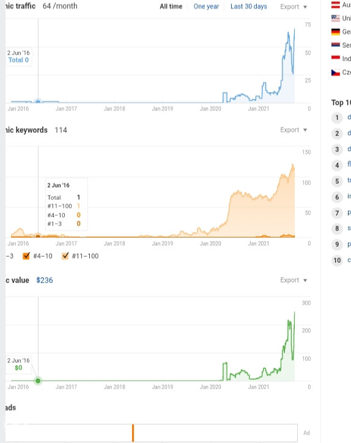
Task: Select rank 10 circle in Top 10
Action: (337, 260)
